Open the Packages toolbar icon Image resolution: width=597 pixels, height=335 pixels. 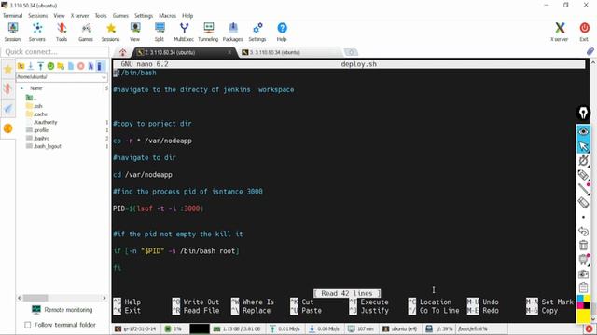click(x=232, y=32)
